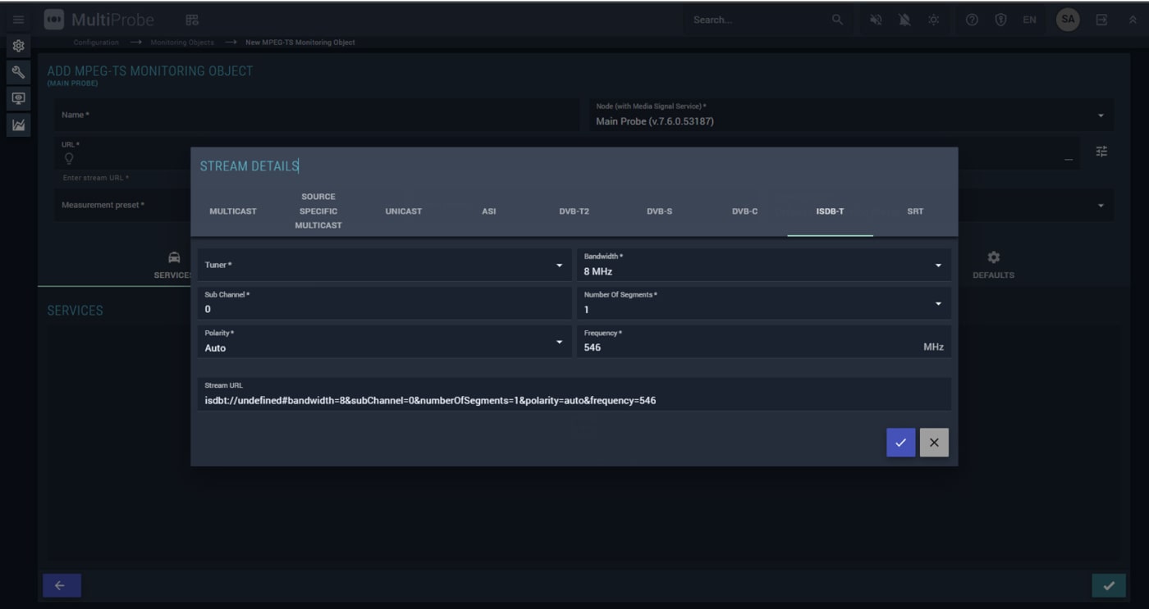1149x609 pixels.
Task: Switch to the Unicast tab
Action: click(404, 211)
